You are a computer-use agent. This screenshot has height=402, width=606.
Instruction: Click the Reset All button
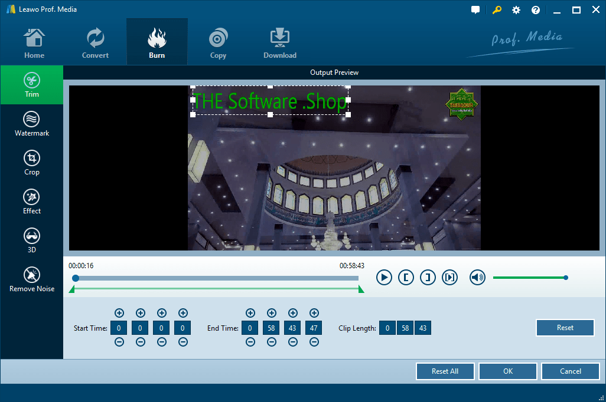click(445, 371)
